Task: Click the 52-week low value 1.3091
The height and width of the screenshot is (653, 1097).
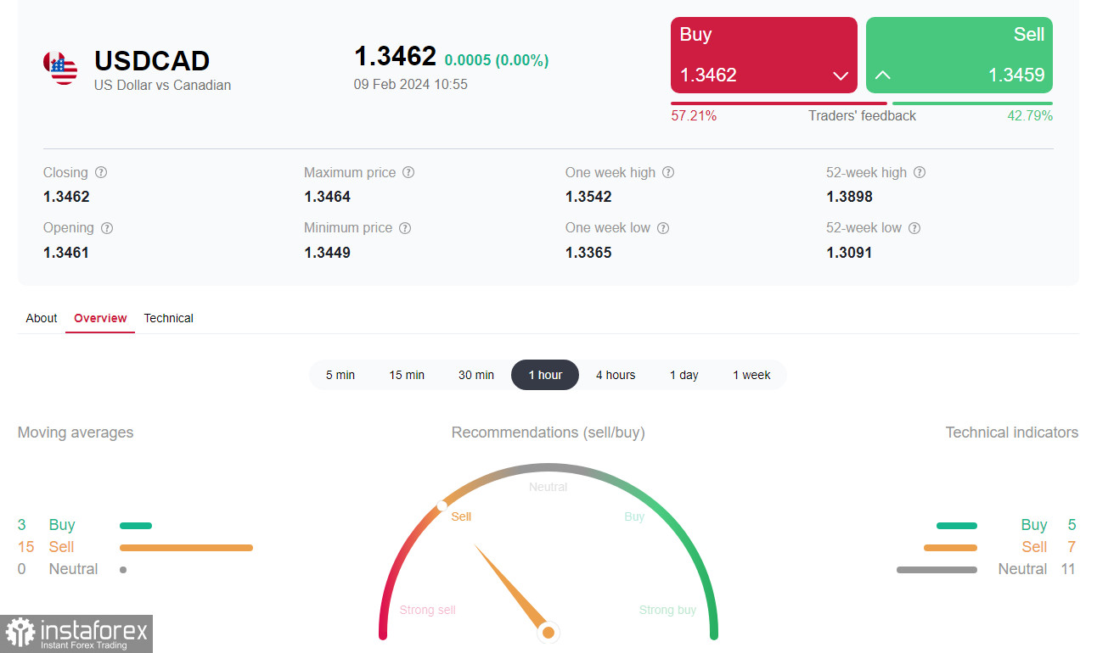Action: [849, 253]
